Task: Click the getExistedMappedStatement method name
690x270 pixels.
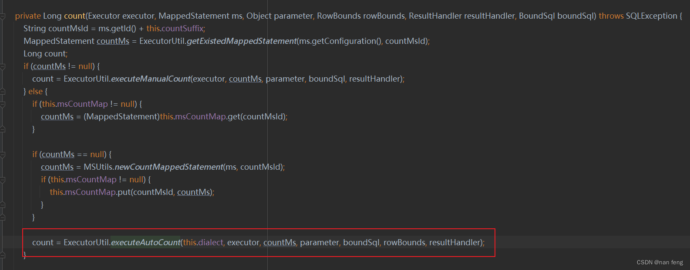Action: tap(242, 41)
